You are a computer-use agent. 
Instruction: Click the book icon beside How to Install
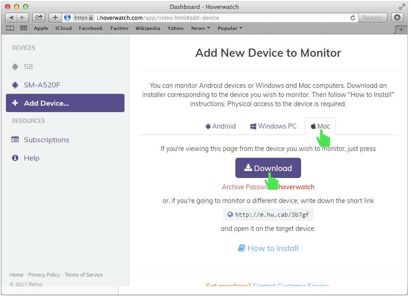(x=242, y=248)
